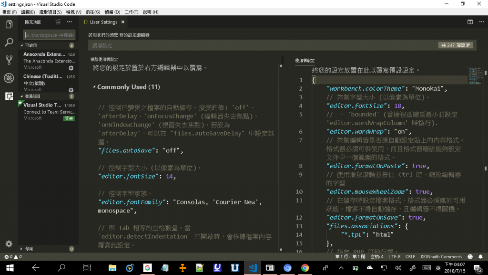Screen dimensions: 488x275
Task: Open Task View on taskbar
Action: click(87, 268)
